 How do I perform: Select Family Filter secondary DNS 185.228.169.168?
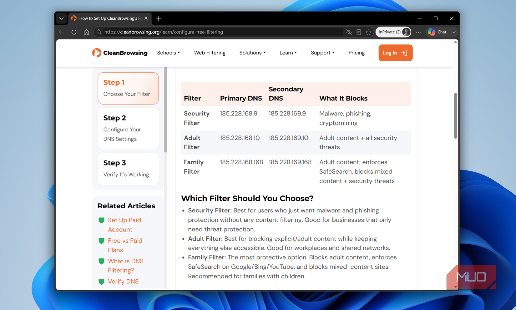tap(290, 162)
